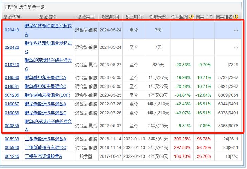The image size is (247, 169).
Task: Open fund code link 001245
Action: tap(12, 156)
